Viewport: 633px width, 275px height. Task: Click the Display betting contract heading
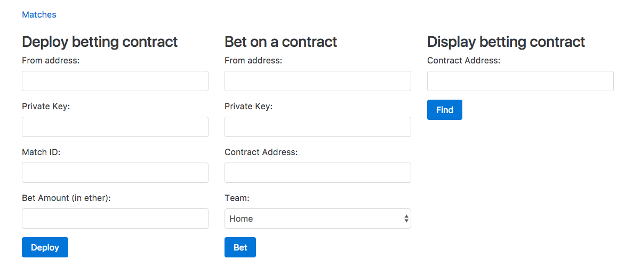tap(506, 42)
